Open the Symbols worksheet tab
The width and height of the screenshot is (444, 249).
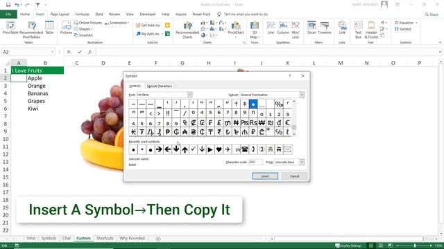point(49,238)
